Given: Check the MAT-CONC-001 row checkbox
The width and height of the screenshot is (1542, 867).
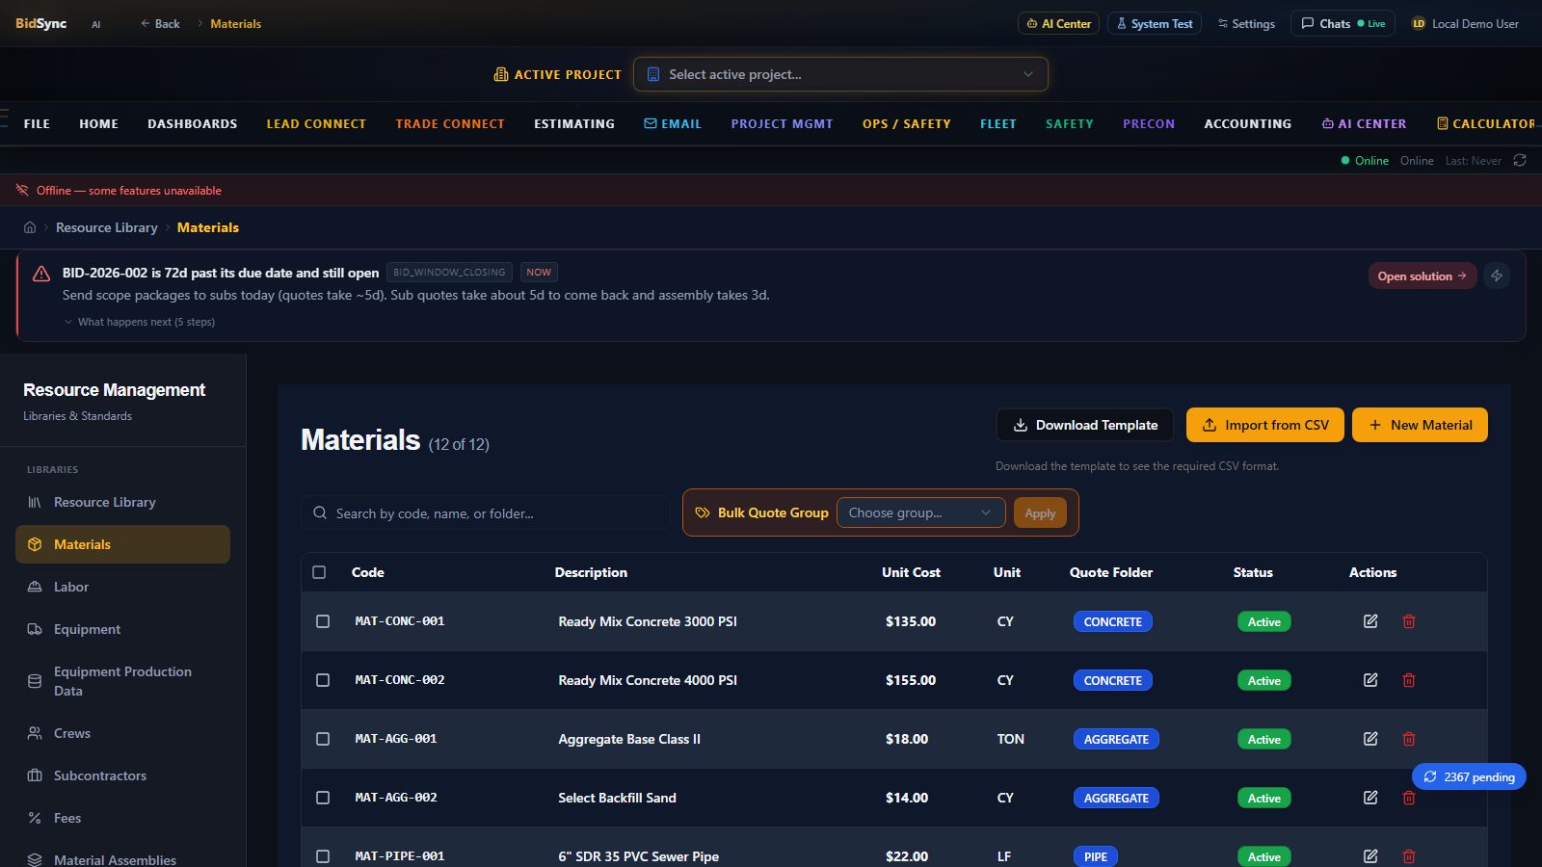Looking at the screenshot, I should click(323, 621).
